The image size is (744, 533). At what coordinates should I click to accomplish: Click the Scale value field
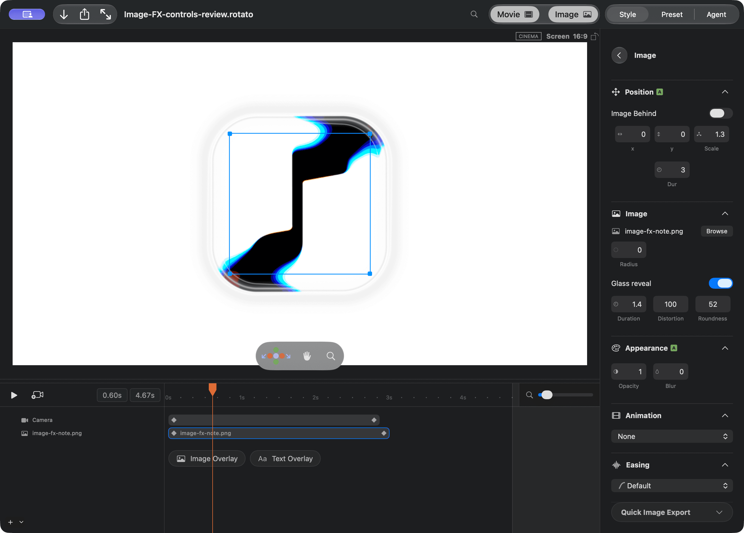pos(711,134)
